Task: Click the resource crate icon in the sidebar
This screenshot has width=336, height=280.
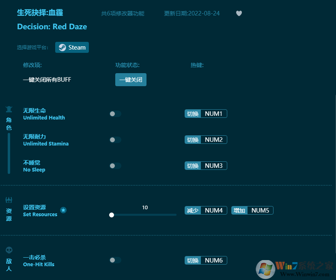Action: [9, 200]
